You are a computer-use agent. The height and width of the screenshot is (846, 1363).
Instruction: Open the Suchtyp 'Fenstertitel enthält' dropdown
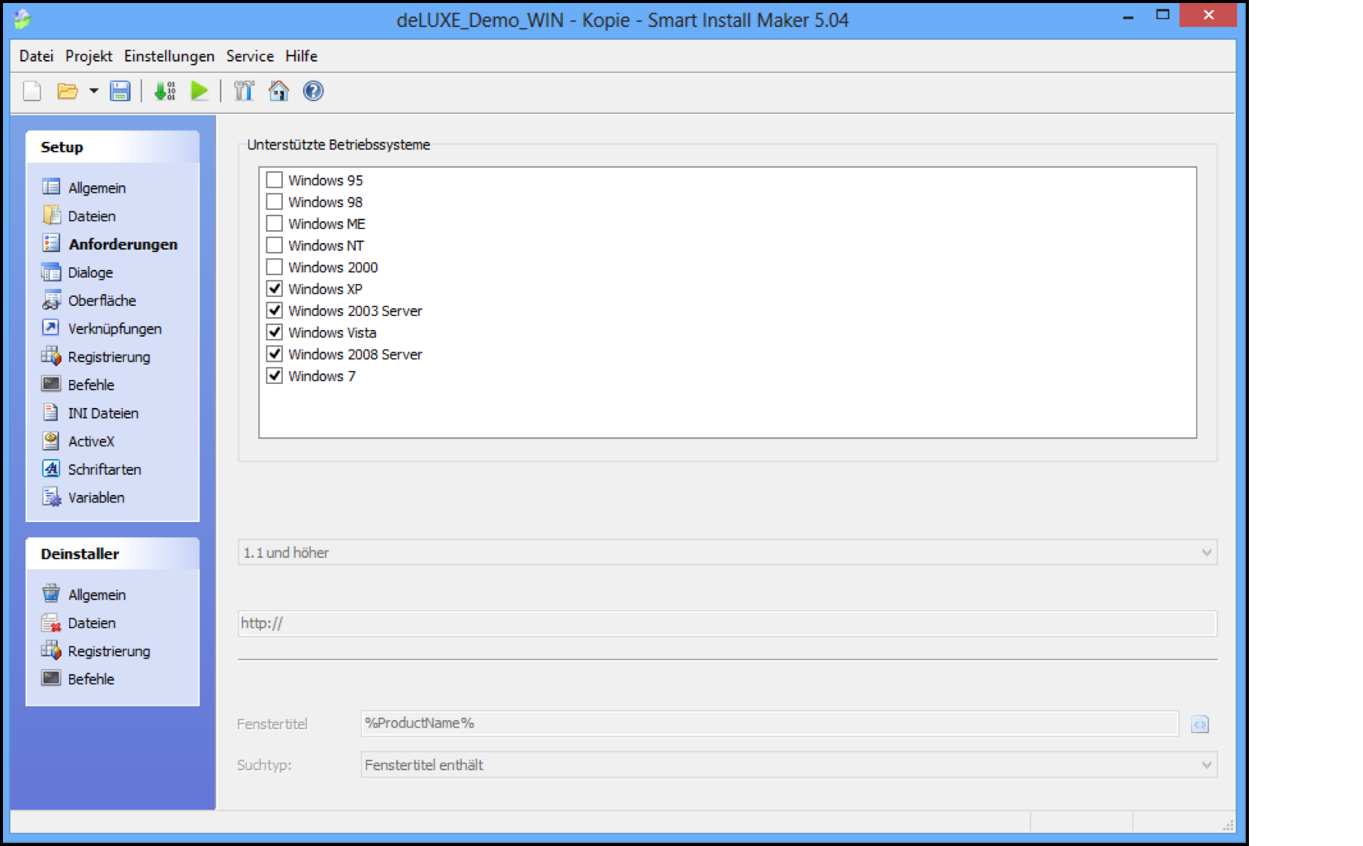(x=1205, y=765)
